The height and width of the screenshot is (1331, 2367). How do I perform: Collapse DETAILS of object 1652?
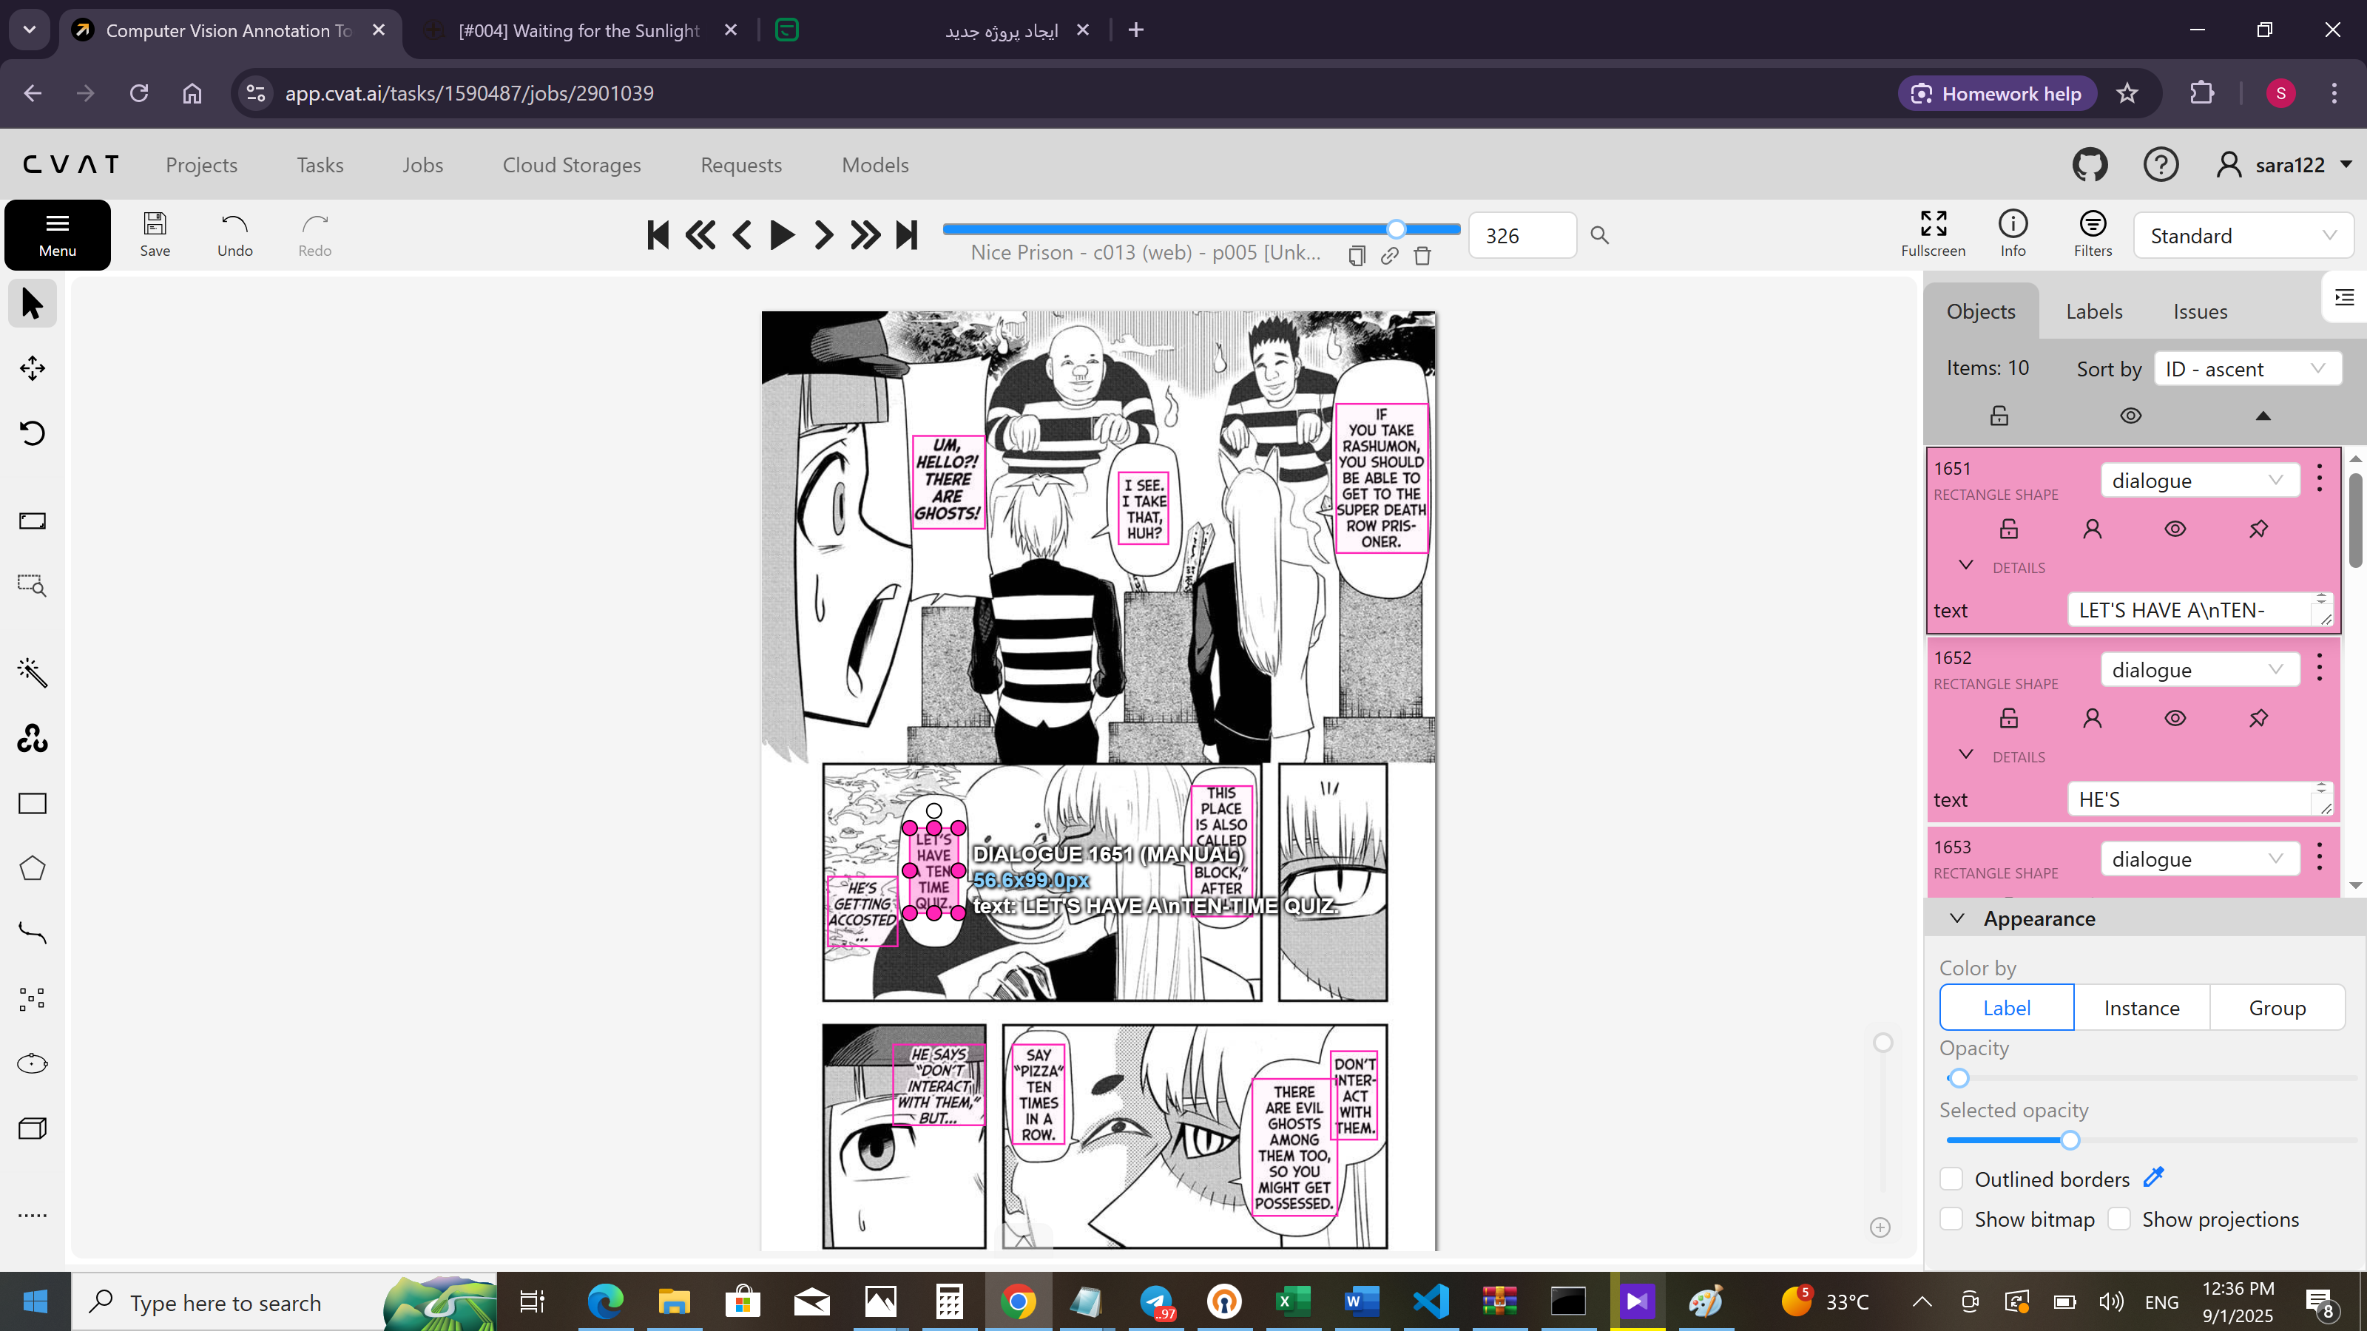(x=1965, y=755)
